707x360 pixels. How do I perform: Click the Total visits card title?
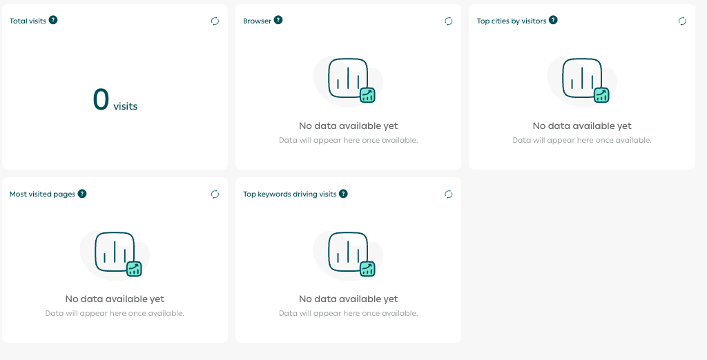click(x=28, y=21)
